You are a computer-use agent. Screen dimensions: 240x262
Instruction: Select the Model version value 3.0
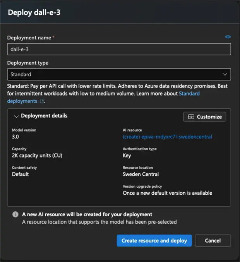click(16, 137)
